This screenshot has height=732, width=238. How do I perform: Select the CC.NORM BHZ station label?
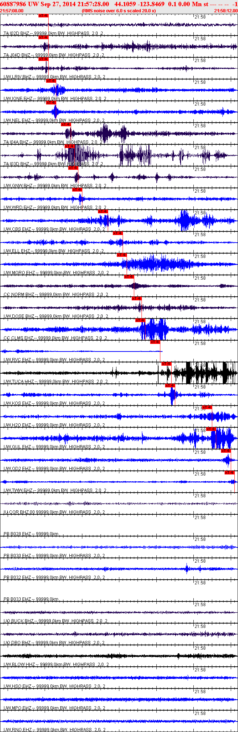[x=19, y=295]
